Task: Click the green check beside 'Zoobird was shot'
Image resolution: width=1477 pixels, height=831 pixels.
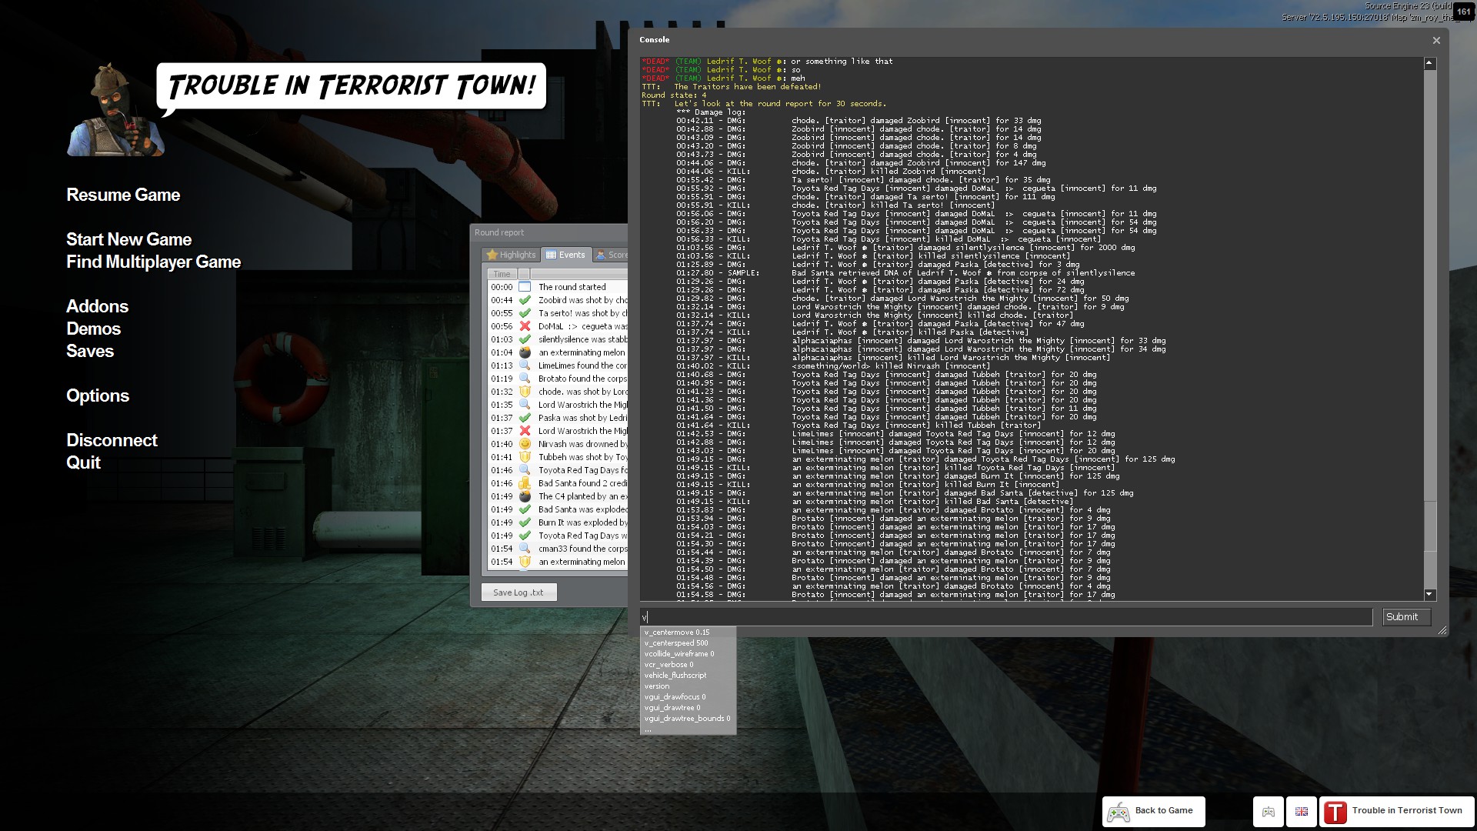Action: point(525,300)
